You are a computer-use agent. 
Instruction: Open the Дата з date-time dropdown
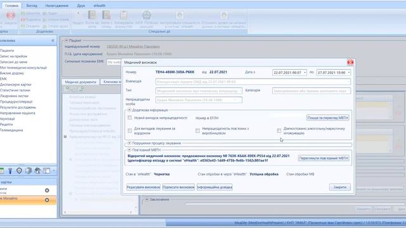pos(304,73)
